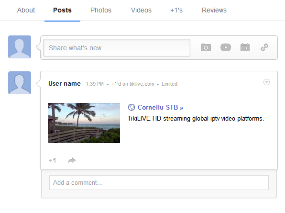Open the Corneliu STB » link

pyautogui.click(x=160, y=107)
